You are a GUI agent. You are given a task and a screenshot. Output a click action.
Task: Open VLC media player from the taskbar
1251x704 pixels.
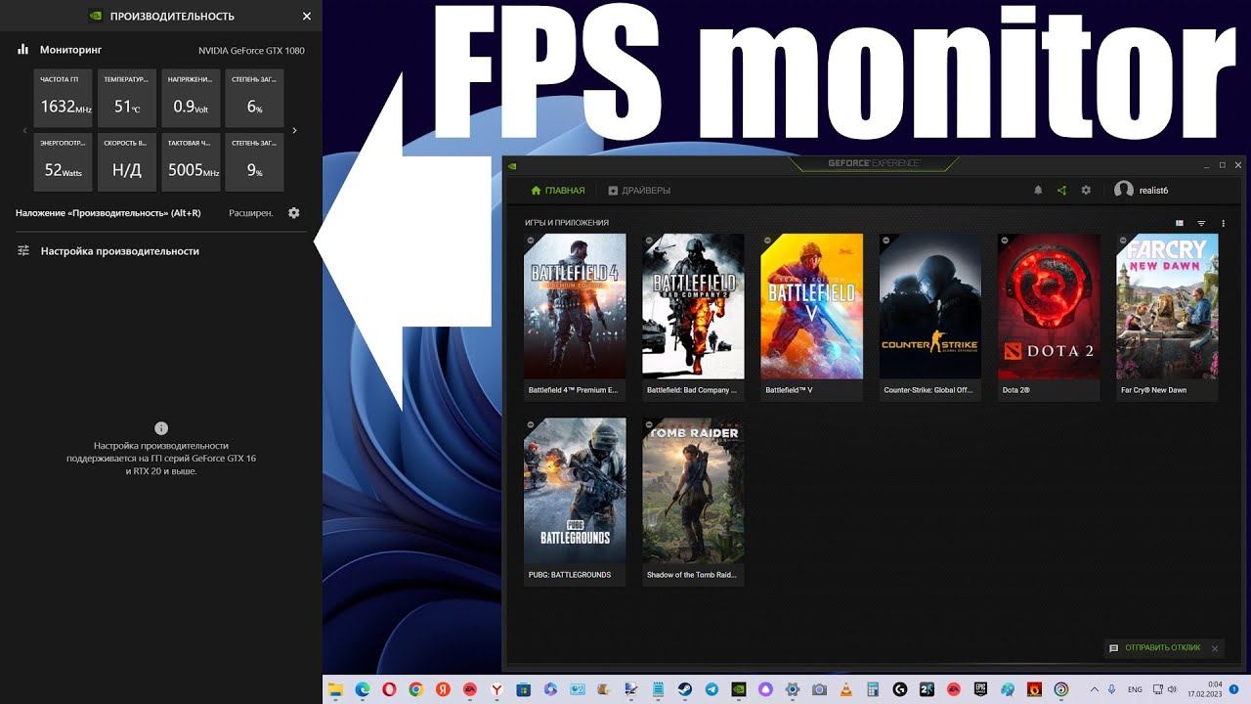point(846,689)
